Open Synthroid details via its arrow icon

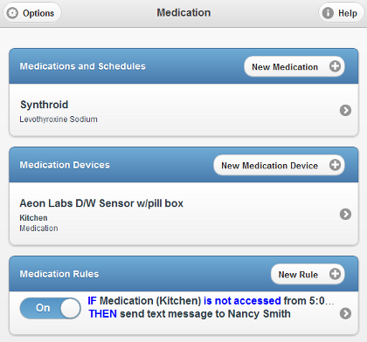tap(345, 110)
